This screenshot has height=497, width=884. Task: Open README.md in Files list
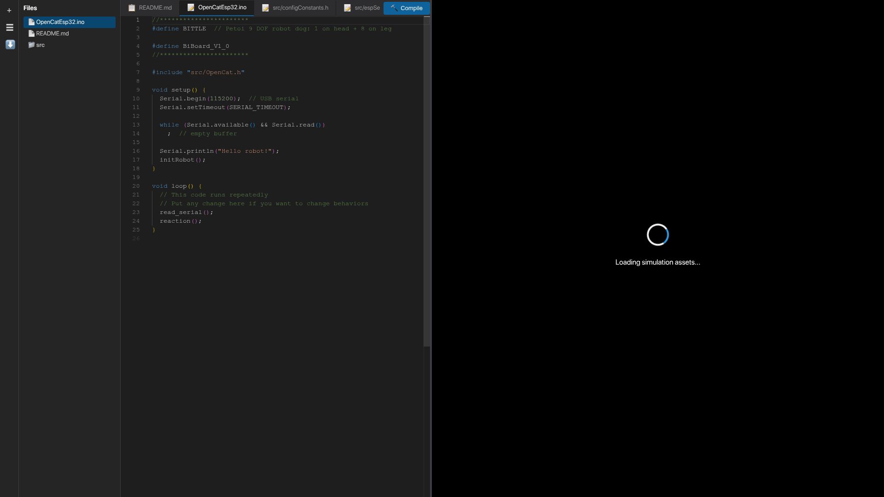click(70, 34)
